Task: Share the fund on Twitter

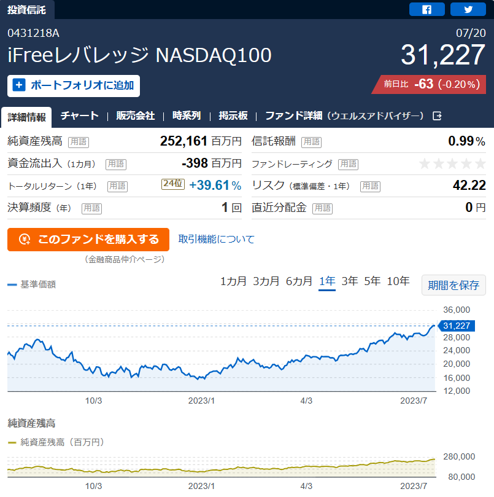Action: pyautogui.click(x=468, y=9)
